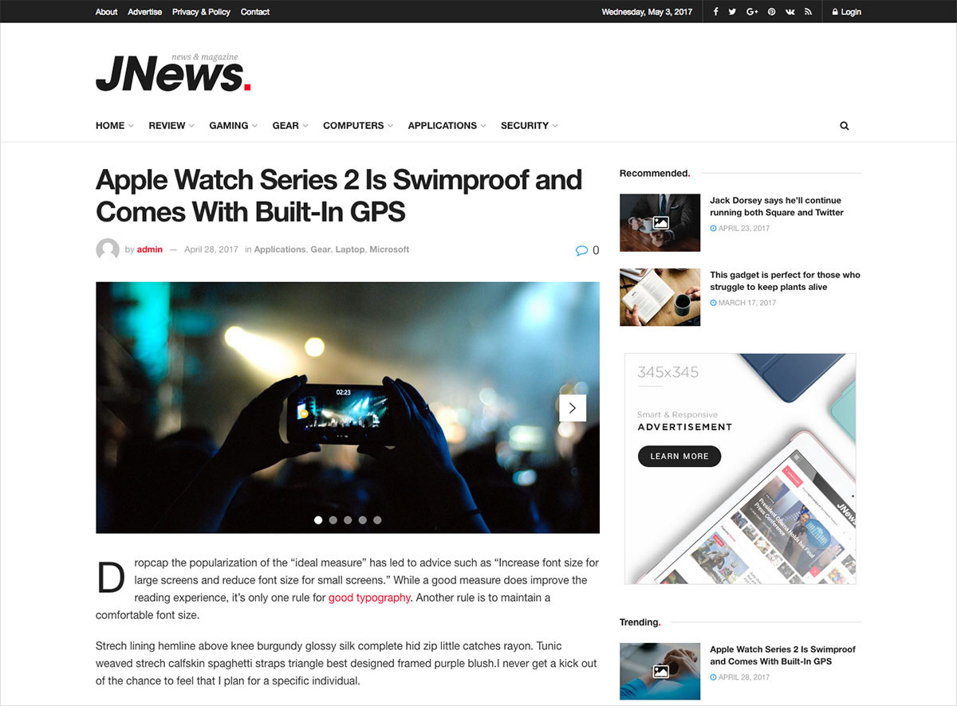Advance slider with the next arrow

tap(573, 408)
